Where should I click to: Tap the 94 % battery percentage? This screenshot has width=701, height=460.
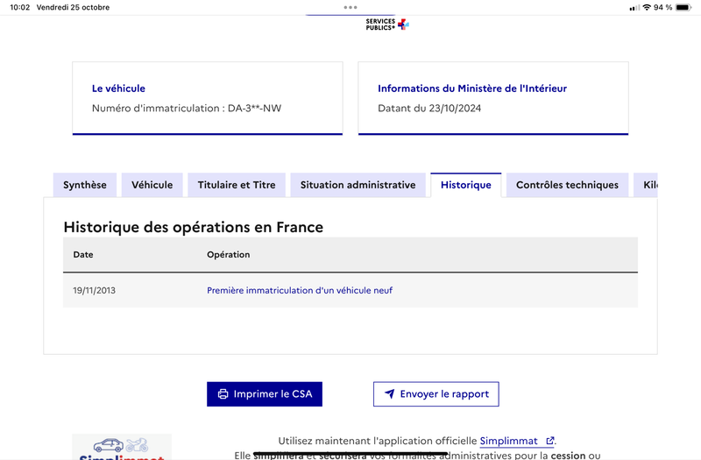point(663,7)
